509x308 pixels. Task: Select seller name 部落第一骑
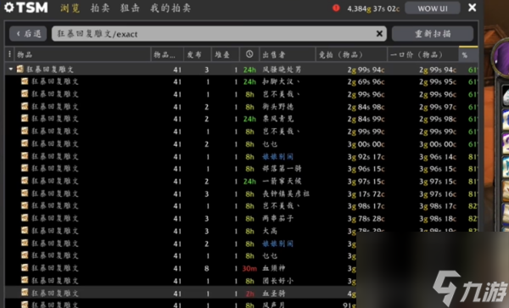pos(282,169)
